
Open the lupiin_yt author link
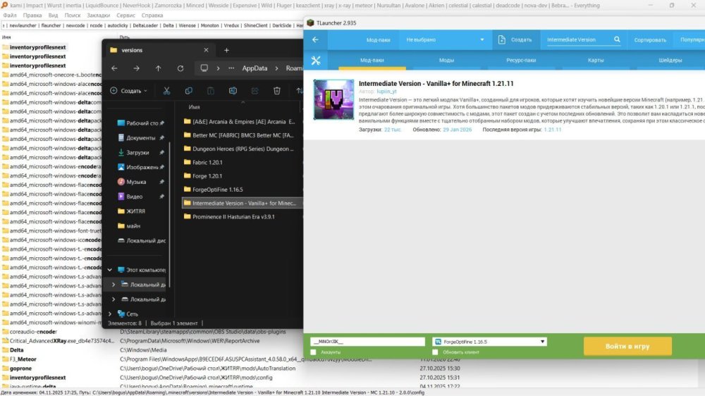386,91
